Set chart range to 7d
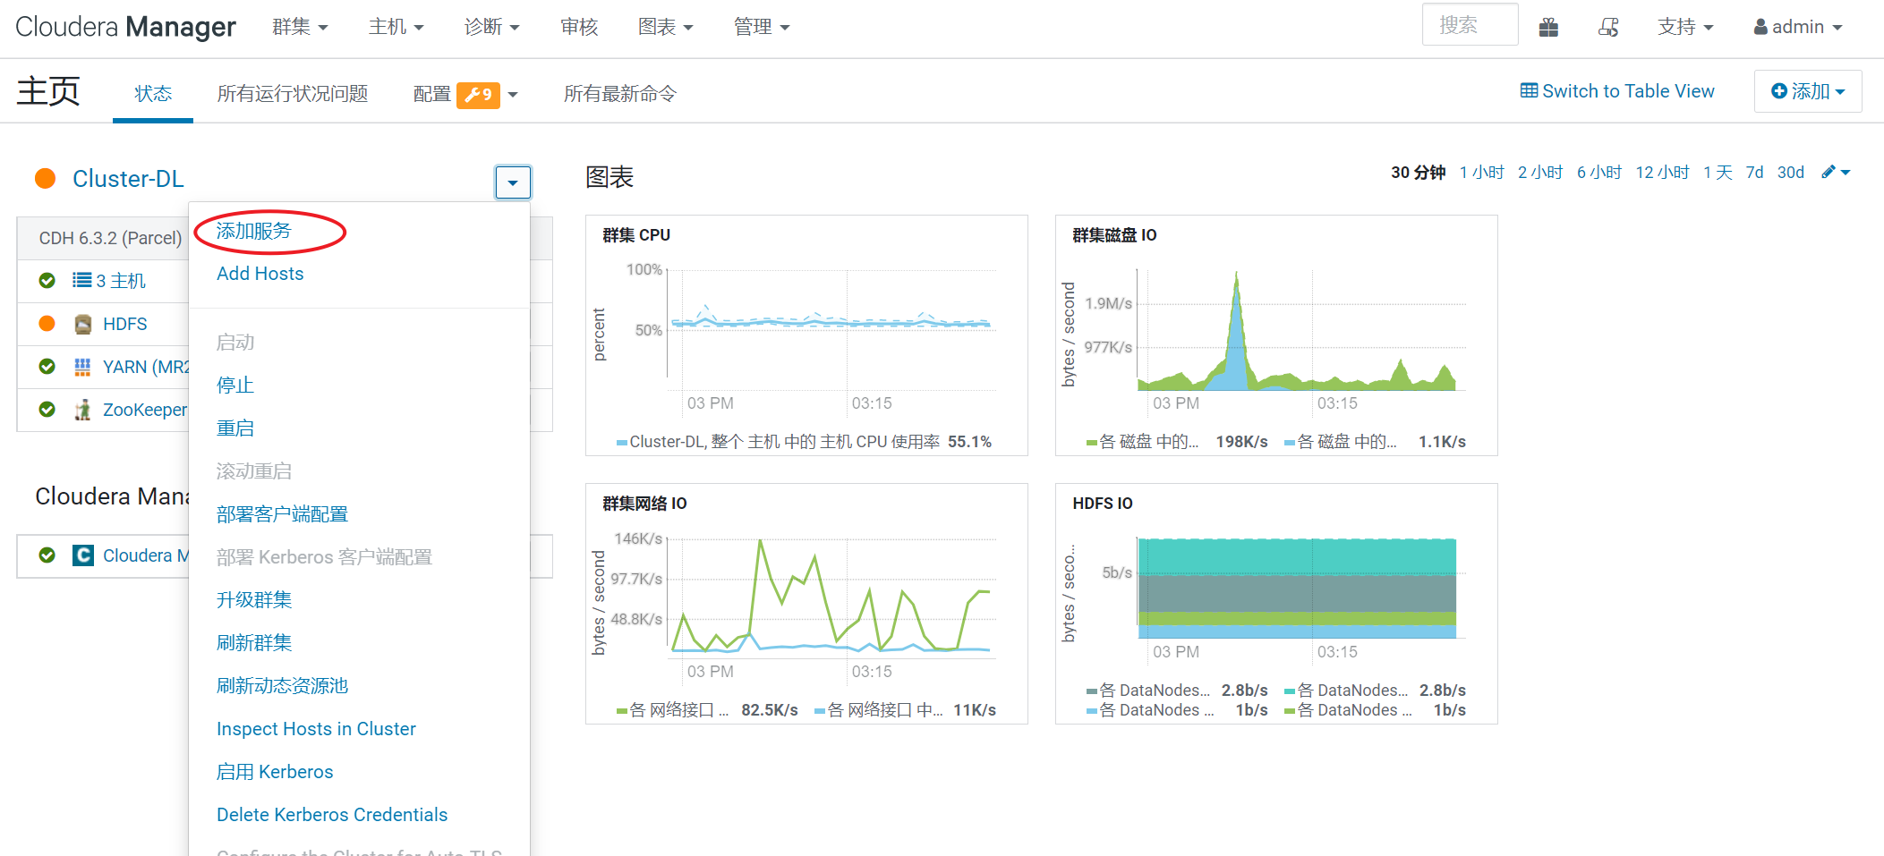The height and width of the screenshot is (856, 1884). (1754, 172)
